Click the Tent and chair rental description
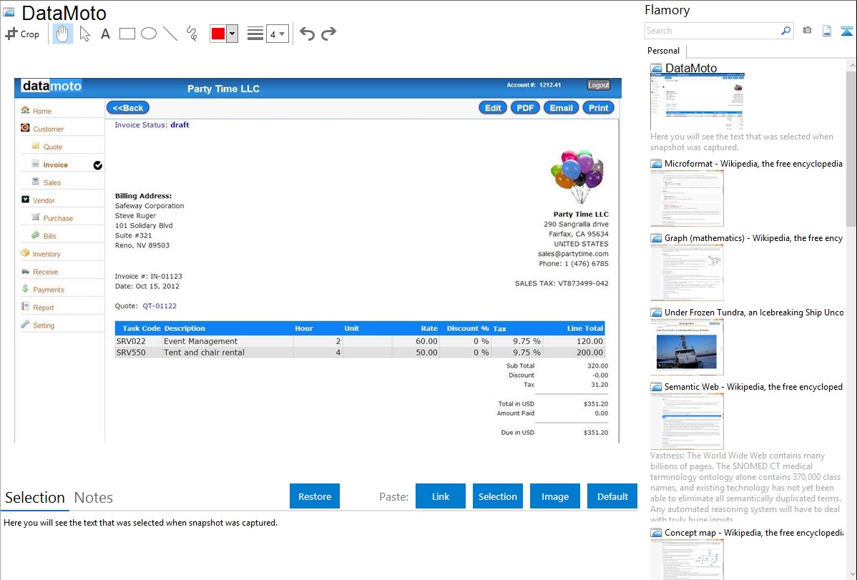857x580 pixels. click(x=204, y=353)
